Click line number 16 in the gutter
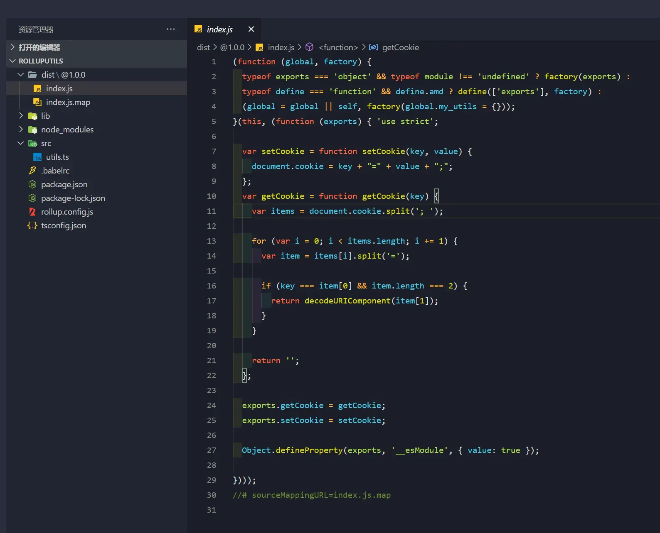This screenshot has height=533, width=660. tap(212, 286)
